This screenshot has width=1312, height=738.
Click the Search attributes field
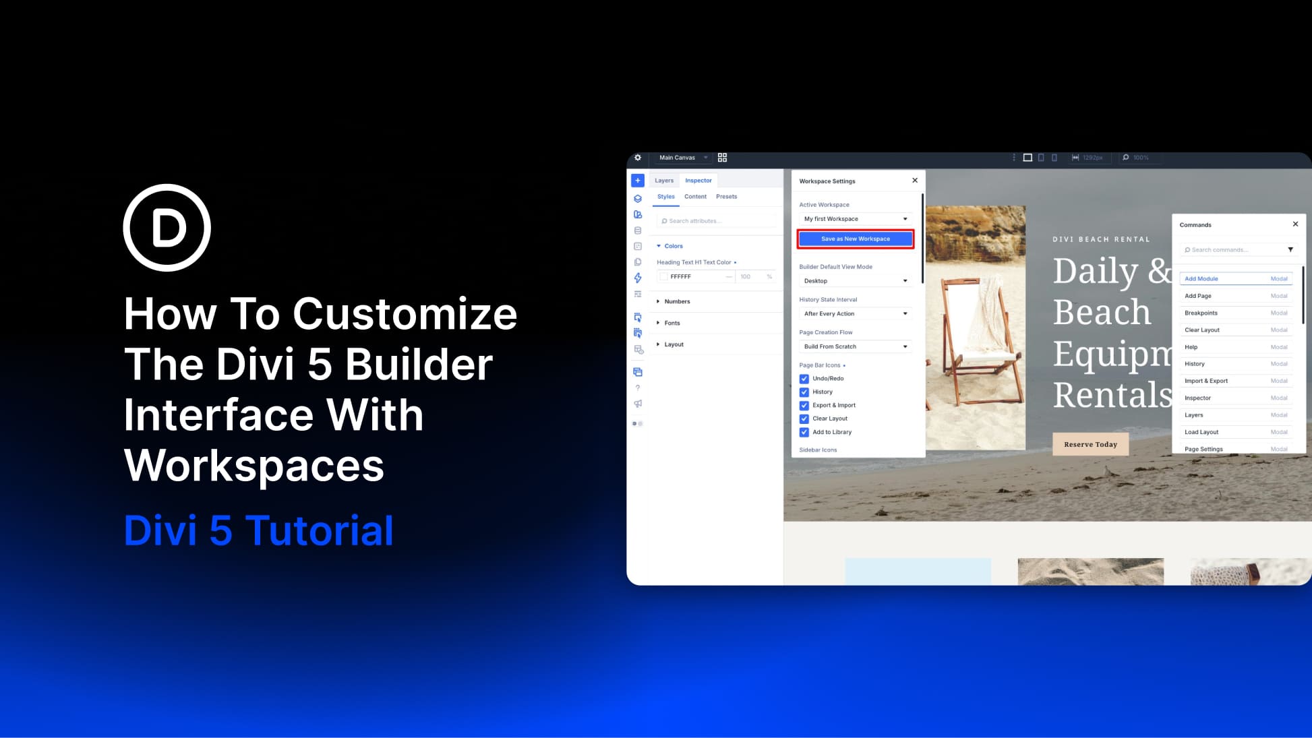pos(716,221)
